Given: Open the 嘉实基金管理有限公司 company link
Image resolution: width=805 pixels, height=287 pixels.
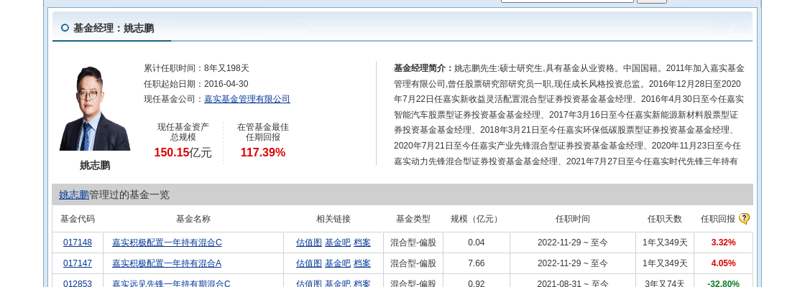Looking at the screenshot, I should (x=247, y=99).
